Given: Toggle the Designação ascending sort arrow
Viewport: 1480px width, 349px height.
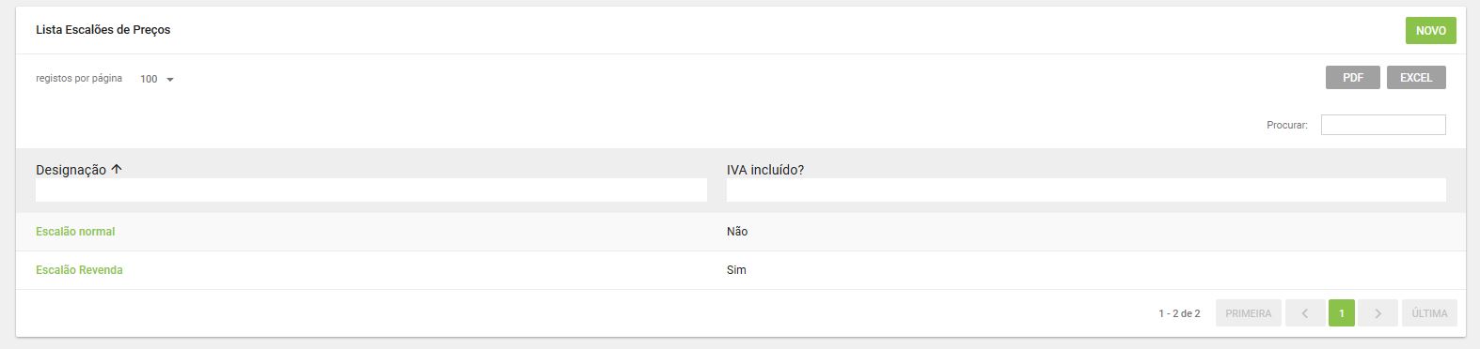Looking at the screenshot, I should (117, 170).
